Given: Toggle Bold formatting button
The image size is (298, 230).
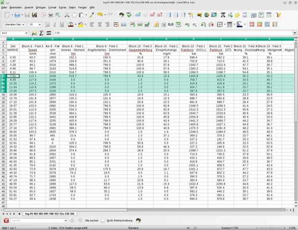Looking at the screenshot, I should point(47,24).
